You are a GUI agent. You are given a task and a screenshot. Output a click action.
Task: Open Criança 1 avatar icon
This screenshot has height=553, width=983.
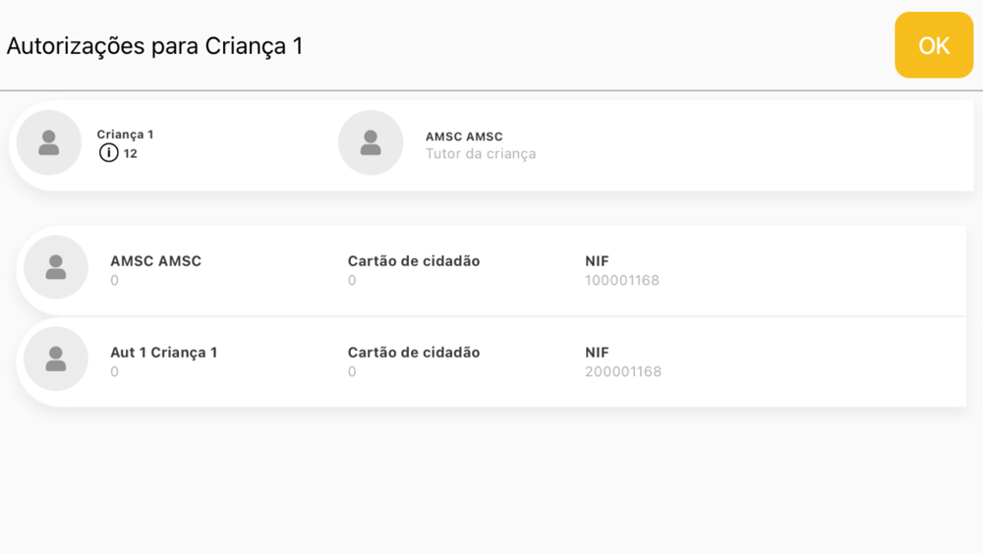click(x=49, y=142)
